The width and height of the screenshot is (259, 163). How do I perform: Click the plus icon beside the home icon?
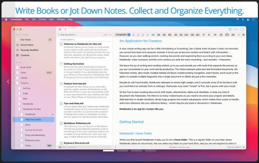pos(65,29)
